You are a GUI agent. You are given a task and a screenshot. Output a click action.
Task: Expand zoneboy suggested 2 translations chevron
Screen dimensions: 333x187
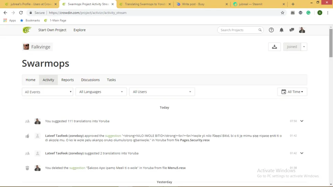coord(301,153)
